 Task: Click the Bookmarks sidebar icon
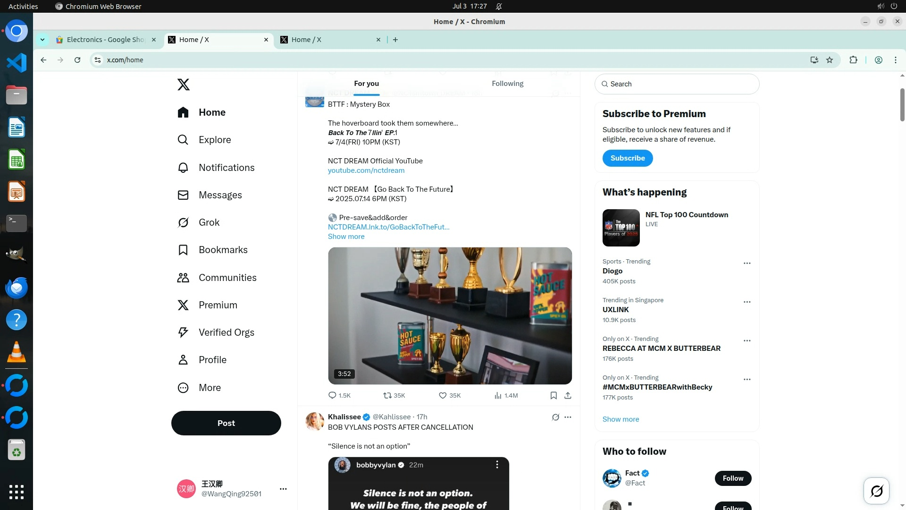[x=183, y=250]
